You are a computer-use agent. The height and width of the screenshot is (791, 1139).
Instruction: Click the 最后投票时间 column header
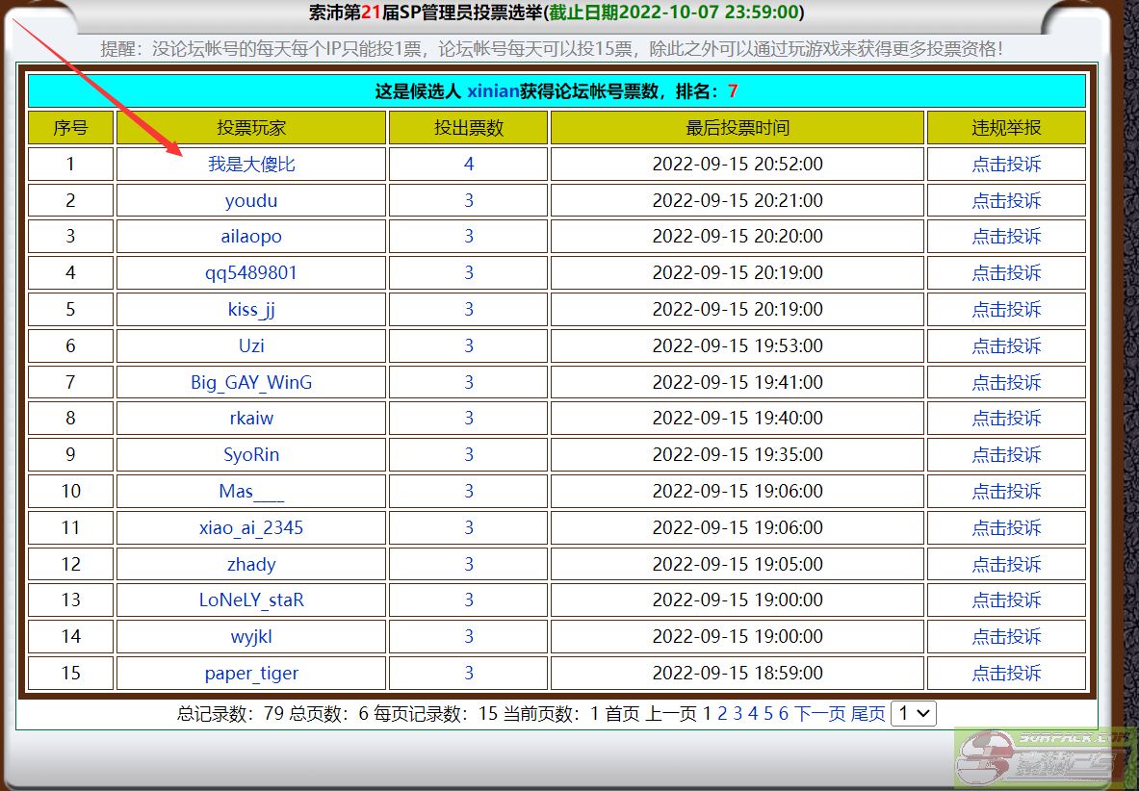(x=738, y=128)
